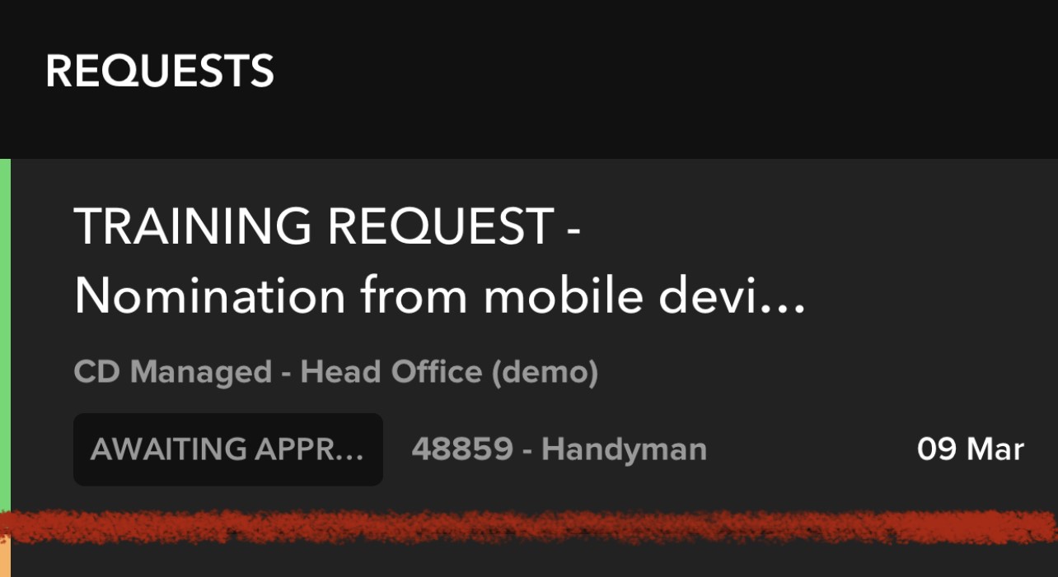Click the empty area of the black header bar
Screen dimensions: 1058x577
(x=659, y=79)
